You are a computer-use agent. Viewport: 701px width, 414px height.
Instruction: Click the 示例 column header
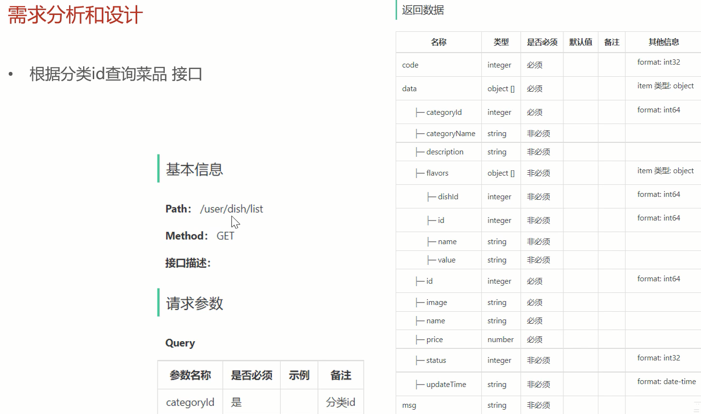[299, 375]
